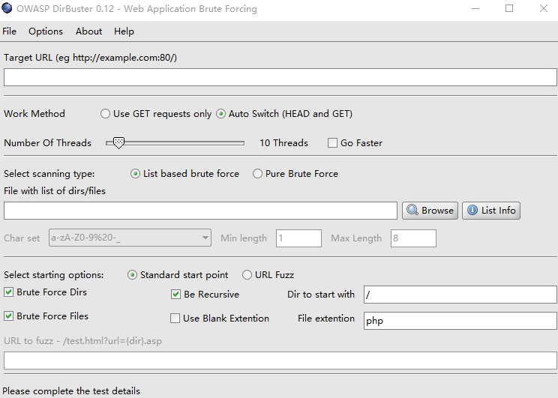Maximize the DirBuster window
The width and height of the screenshot is (558, 398).
pos(509,8)
